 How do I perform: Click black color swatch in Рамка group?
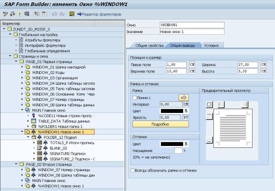pyautogui.click(x=172, y=111)
